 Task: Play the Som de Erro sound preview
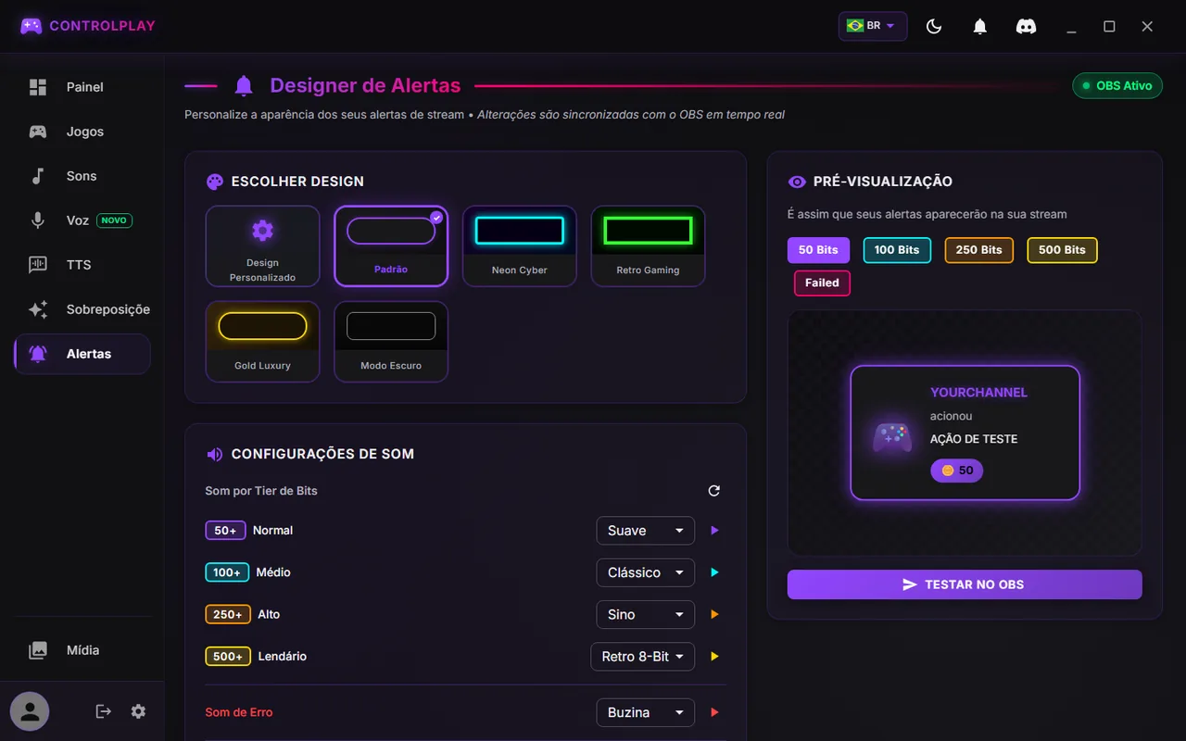coord(714,712)
